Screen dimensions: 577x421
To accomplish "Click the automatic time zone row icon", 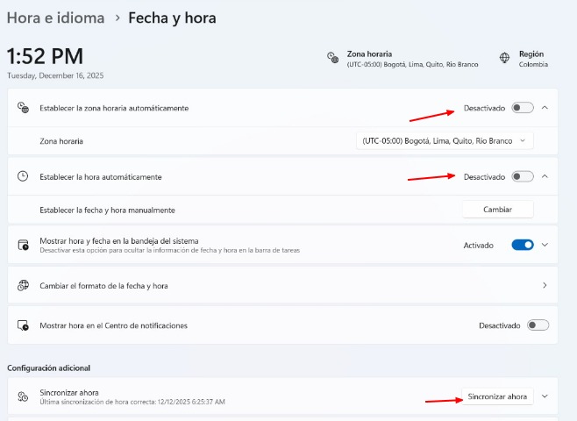I will (x=24, y=107).
